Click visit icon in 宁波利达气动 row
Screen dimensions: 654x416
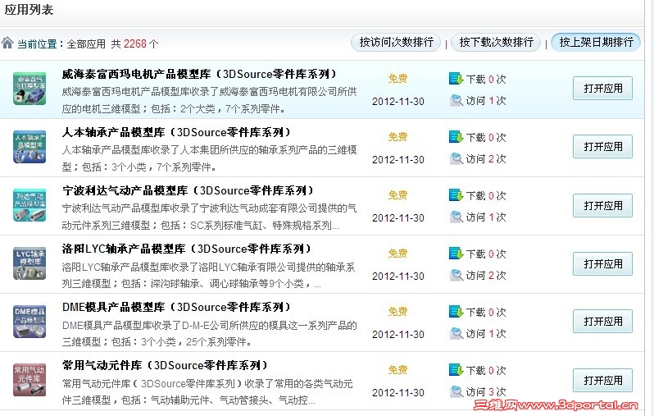[456, 217]
